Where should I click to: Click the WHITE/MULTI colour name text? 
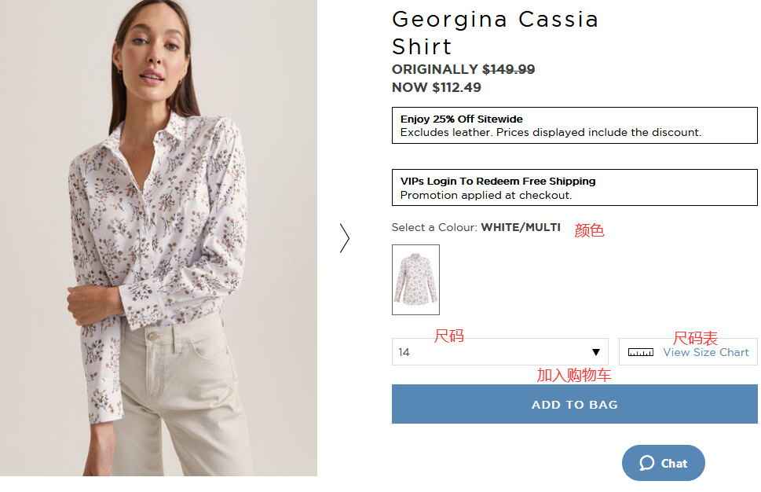point(521,227)
